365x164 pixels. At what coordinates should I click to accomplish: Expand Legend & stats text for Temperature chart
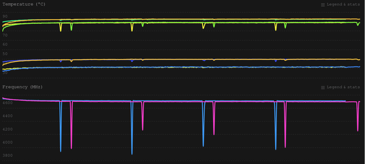[343, 5]
